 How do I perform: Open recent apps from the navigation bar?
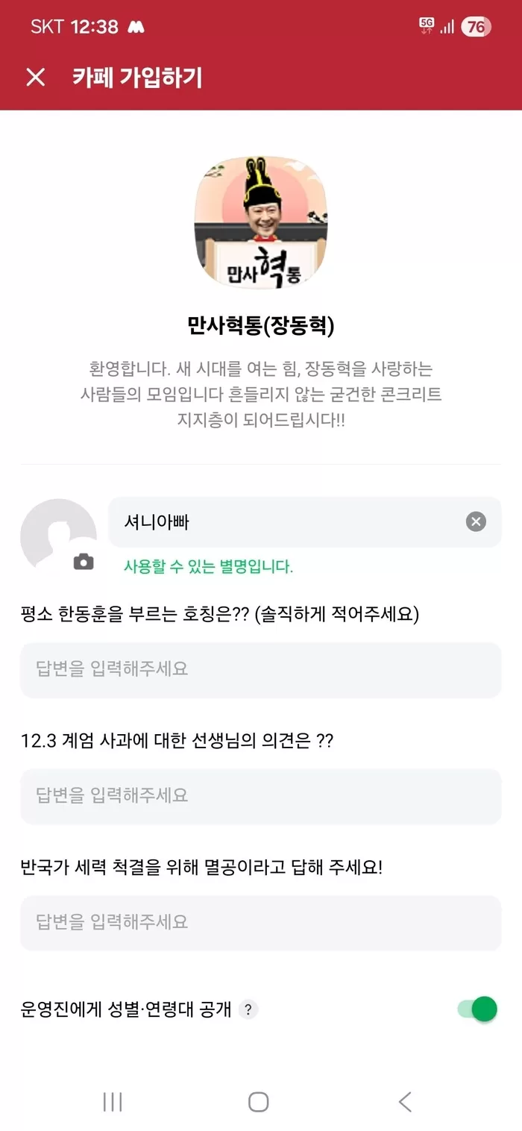point(112,1100)
